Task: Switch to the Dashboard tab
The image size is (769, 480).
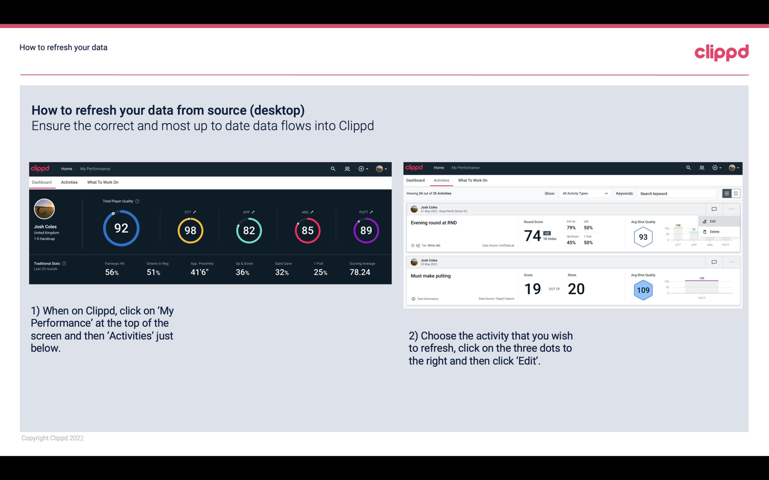Action: [x=416, y=180]
